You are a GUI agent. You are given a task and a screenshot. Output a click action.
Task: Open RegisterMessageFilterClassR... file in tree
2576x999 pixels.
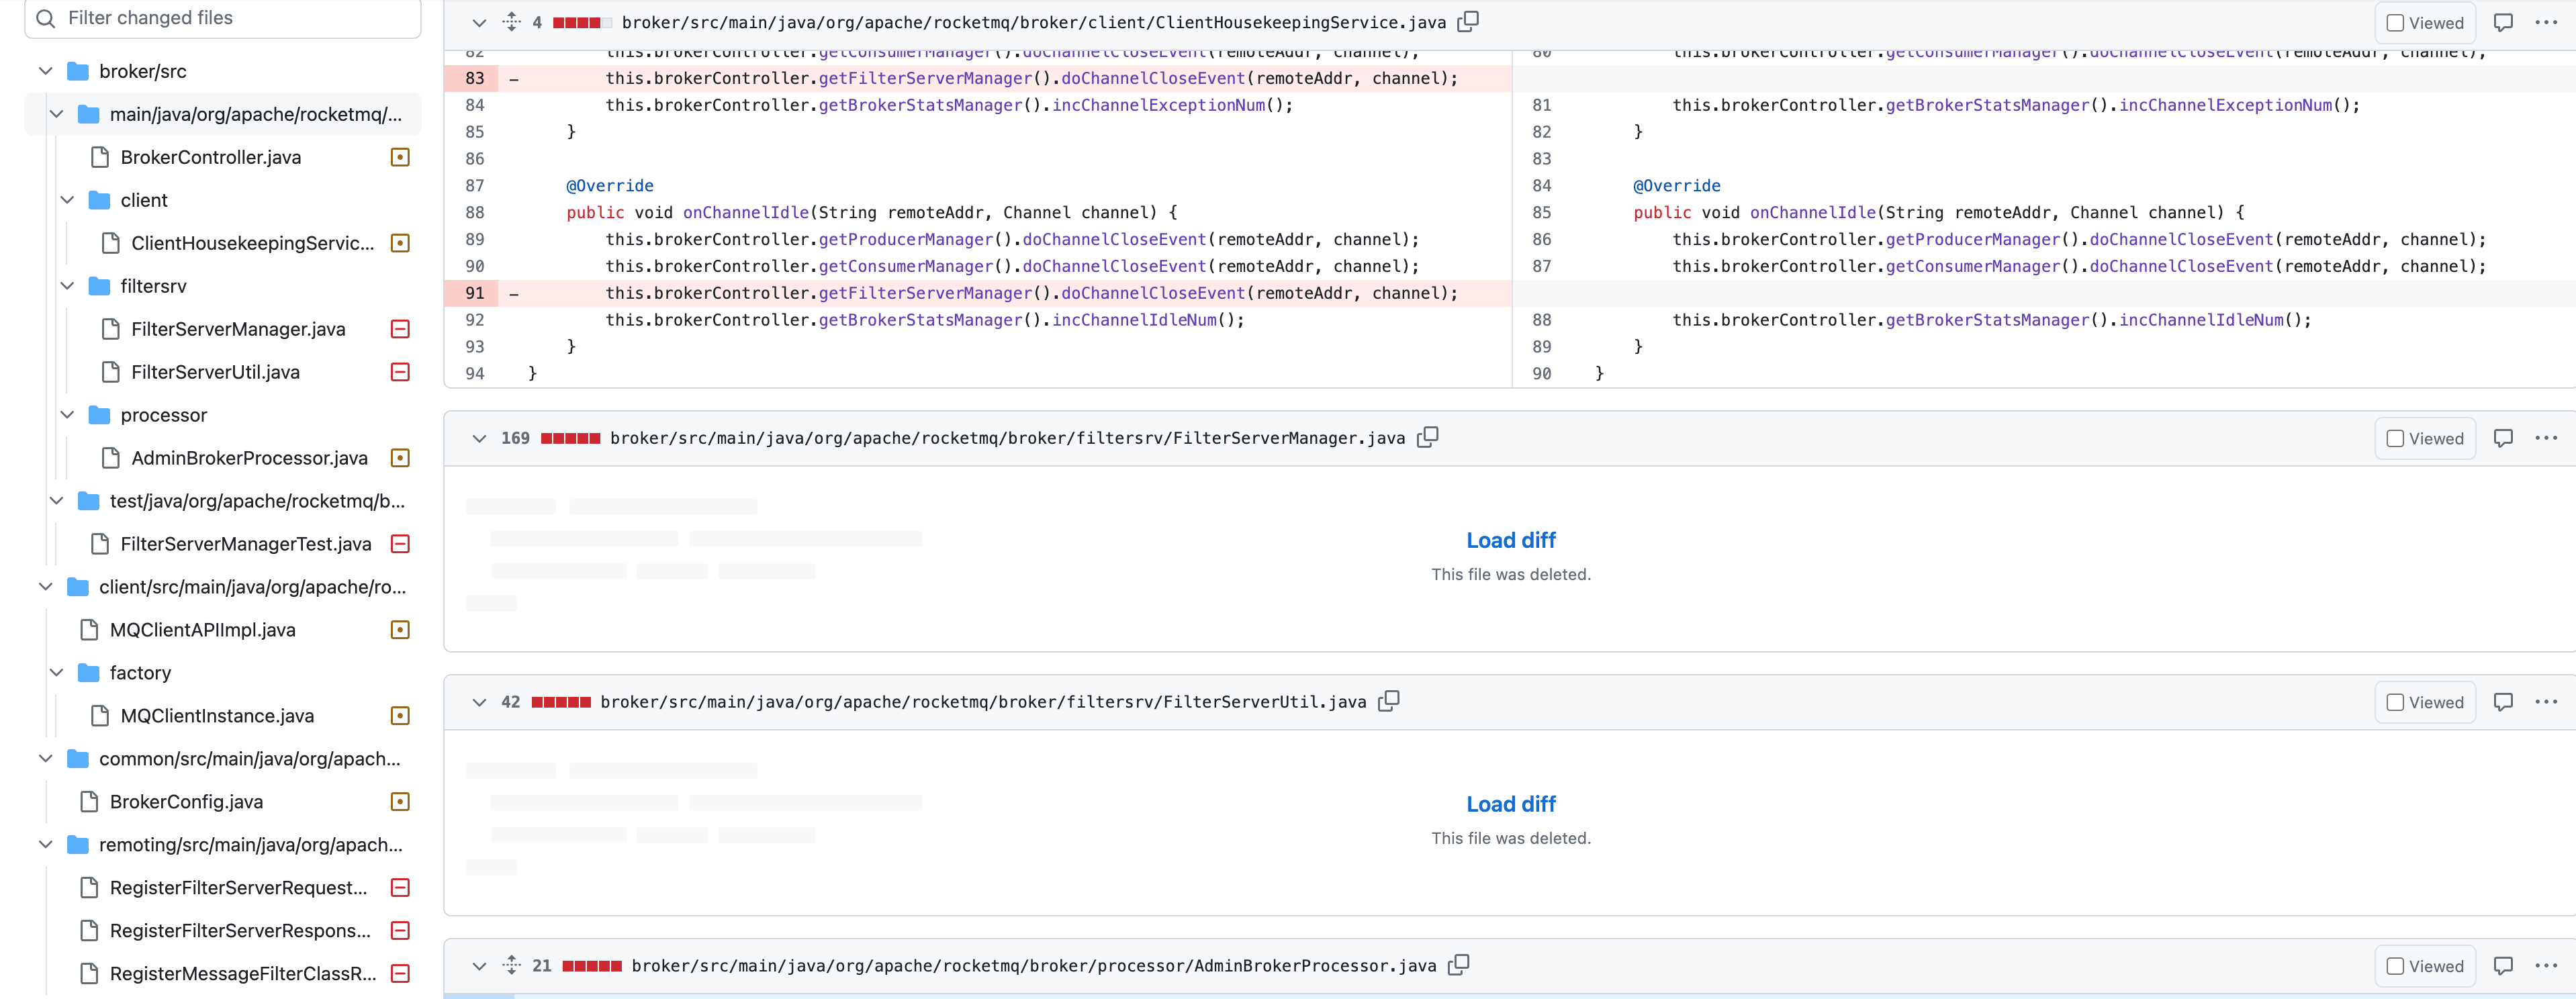(x=243, y=974)
